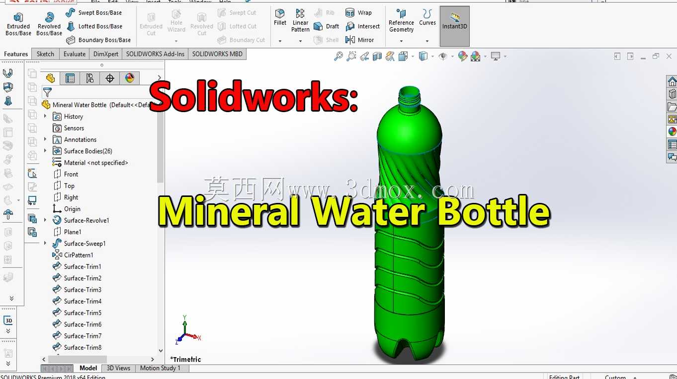Click the Curves tool icon
The width and height of the screenshot is (677, 379).
(427, 17)
